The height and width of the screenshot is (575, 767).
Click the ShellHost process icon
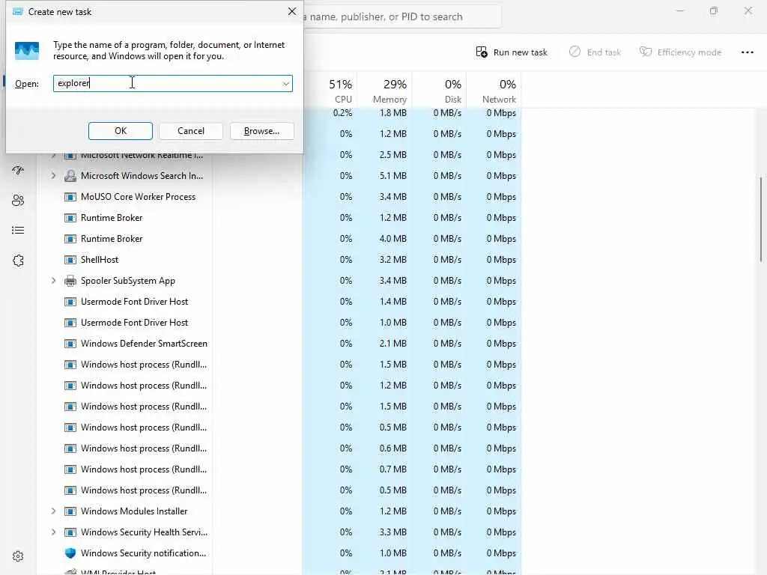(70, 260)
